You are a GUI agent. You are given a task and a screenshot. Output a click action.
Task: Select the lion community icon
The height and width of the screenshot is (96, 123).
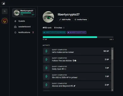pos(5,21)
